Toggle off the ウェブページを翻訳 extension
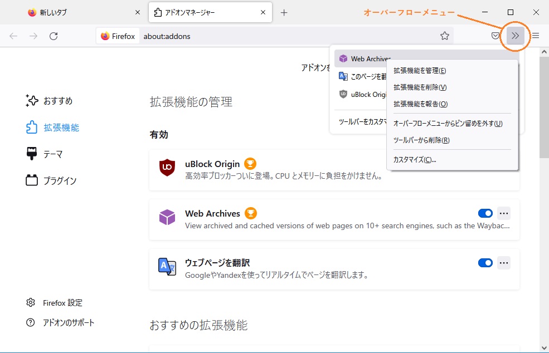 point(485,263)
